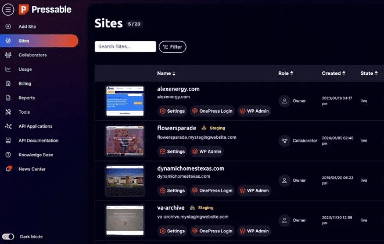
Task: Toggle the Dark Mode switch
Action: click(x=8, y=236)
